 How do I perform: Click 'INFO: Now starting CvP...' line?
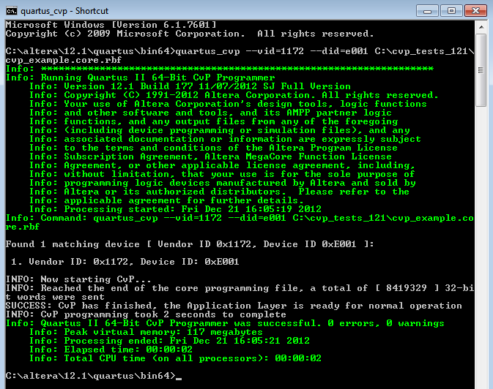pyautogui.click(x=78, y=279)
